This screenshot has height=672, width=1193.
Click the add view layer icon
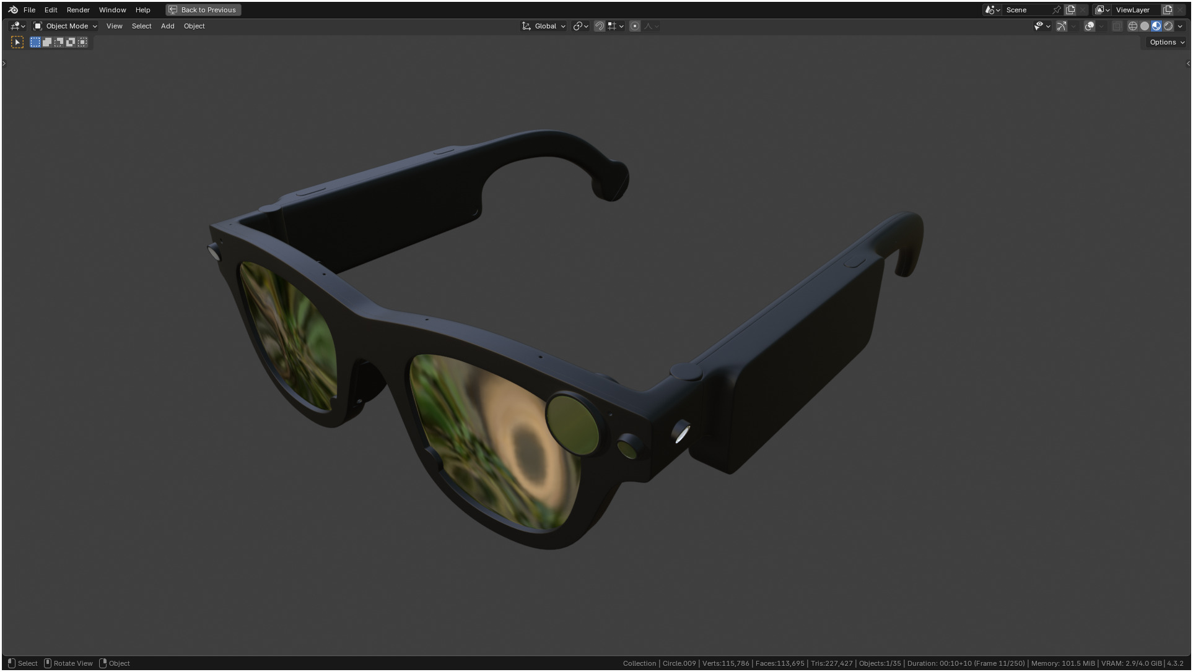tap(1168, 10)
